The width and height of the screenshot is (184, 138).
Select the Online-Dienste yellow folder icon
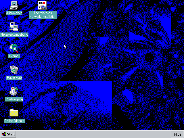pos(14,113)
